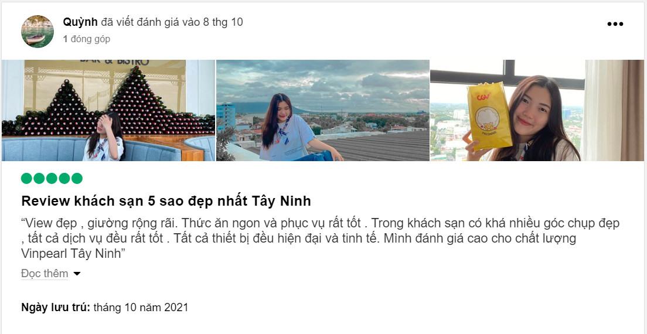Click the third green rating bubble
Screen dimensions: 647x334
pyautogui.click(x=52, y=179)
